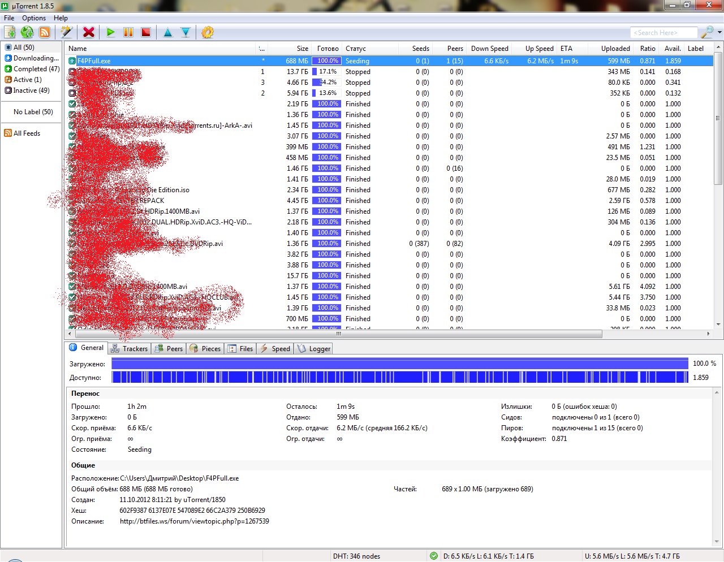Click the orange Pause torrent icon
Viewport: 724px width, 562px height.
tap(128, 32)
